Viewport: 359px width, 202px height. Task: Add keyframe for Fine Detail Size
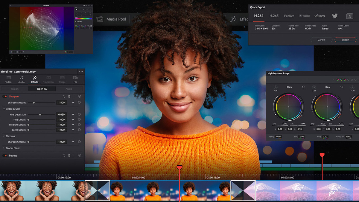click(x=73, y=114)
